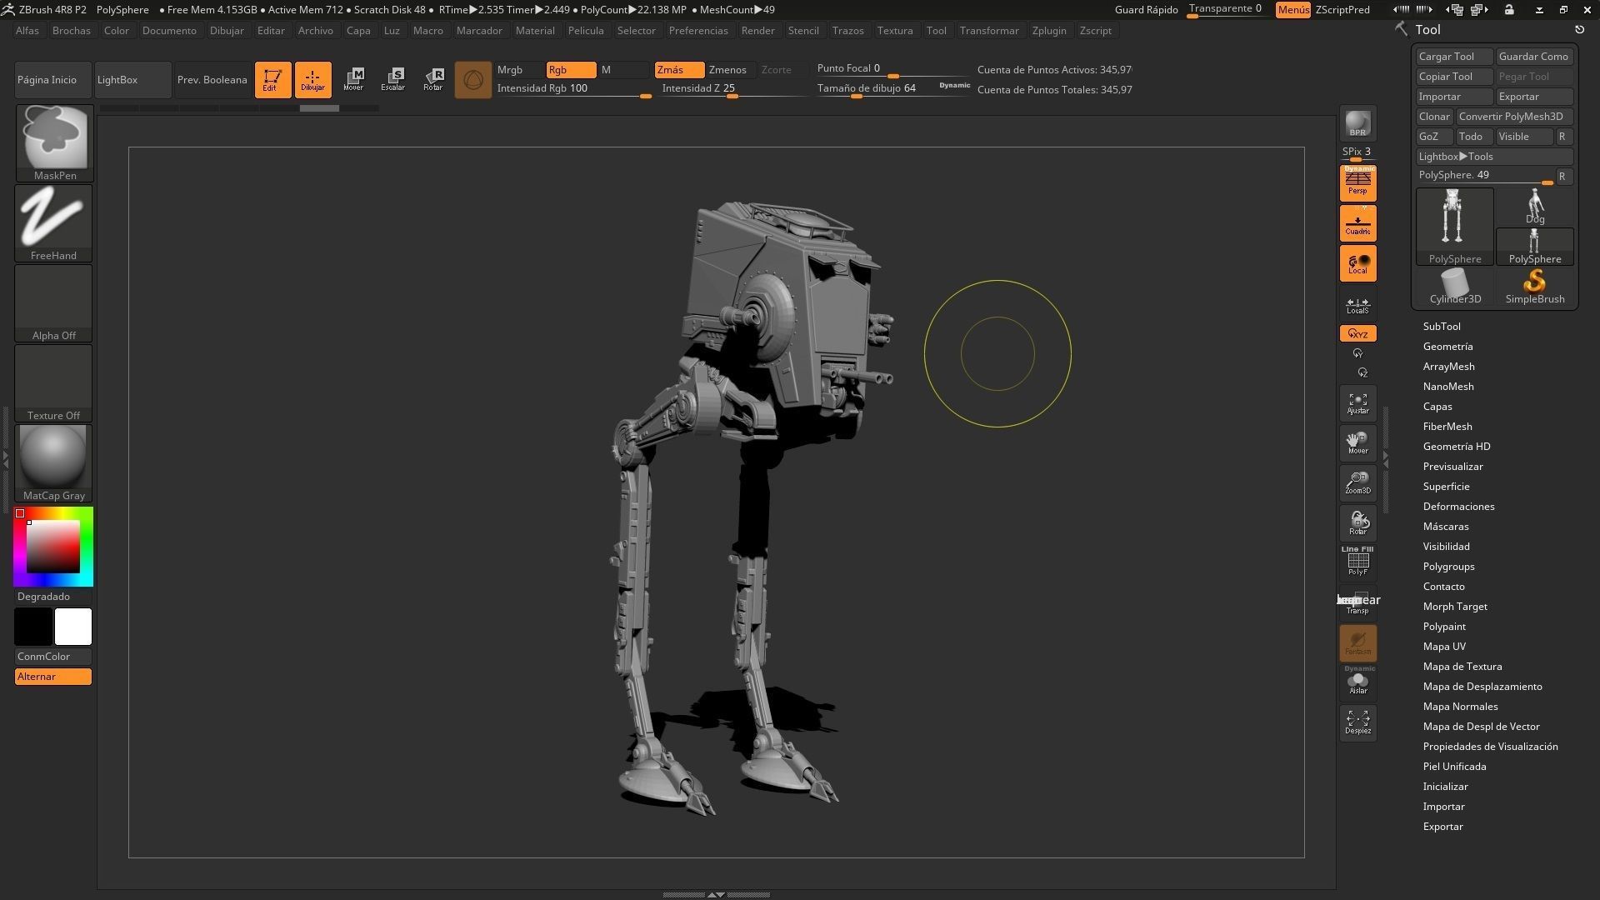Expand the Máscaras section

[x=1446, y=527]
